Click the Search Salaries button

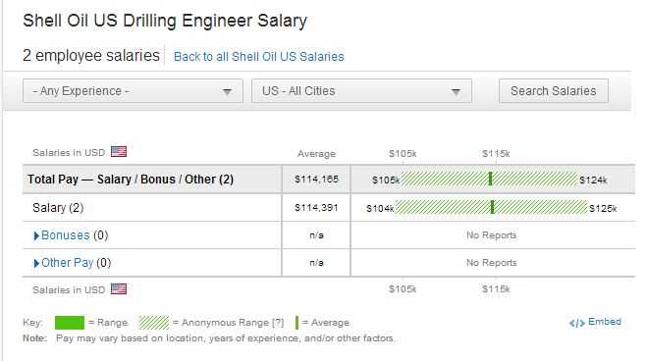(x=554, y=91)
